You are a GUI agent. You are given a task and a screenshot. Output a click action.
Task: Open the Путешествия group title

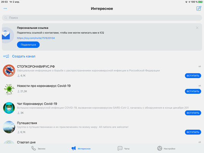(x=27, y=123)
